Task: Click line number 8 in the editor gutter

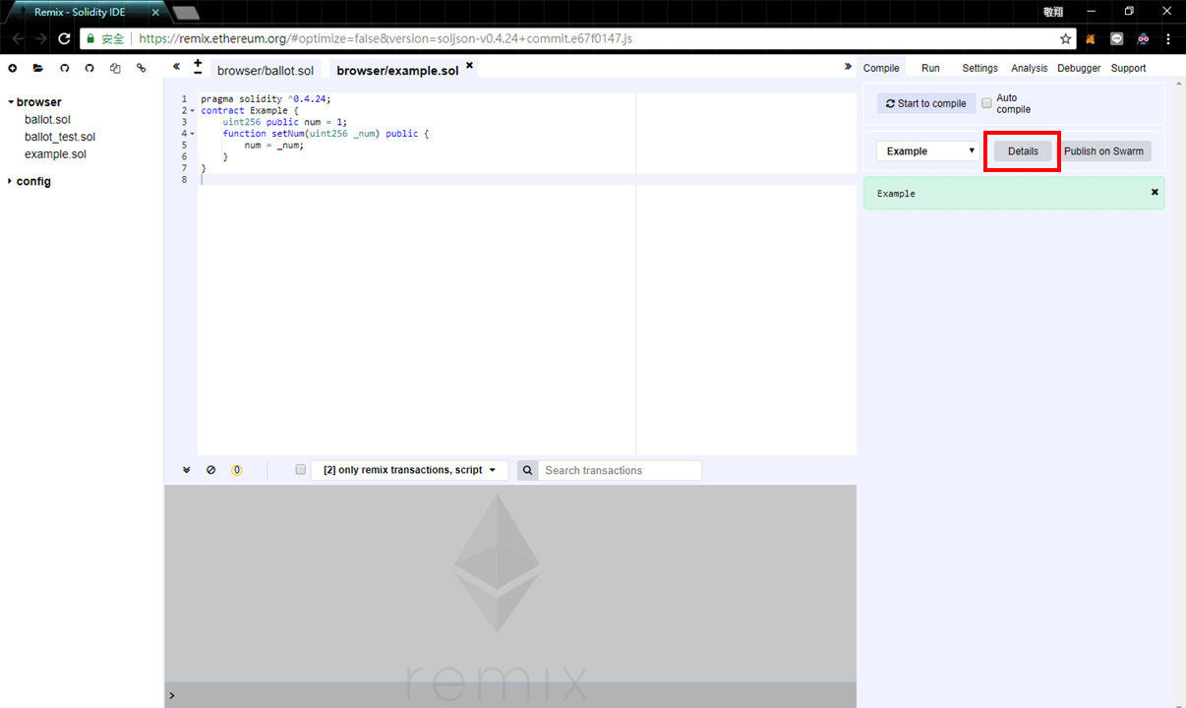Action: 185,180
